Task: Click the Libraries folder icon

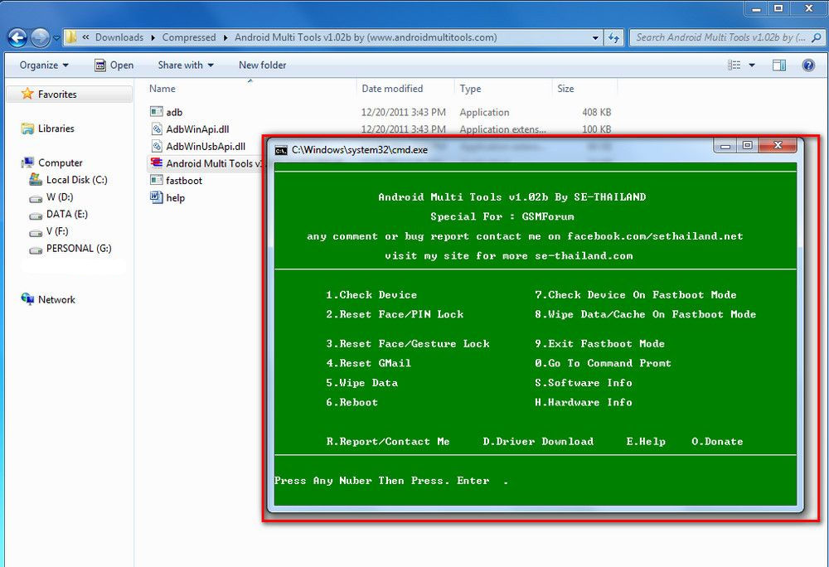Action: 27,128
